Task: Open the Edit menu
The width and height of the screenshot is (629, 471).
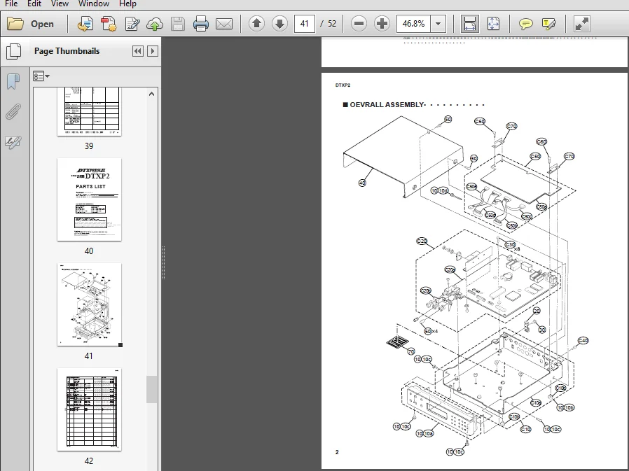Action: 34,3
